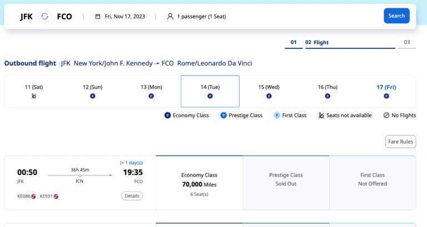Click the seats-not-available icon under 11 (Sat)

pyautogui.click(x=33, y=96)
